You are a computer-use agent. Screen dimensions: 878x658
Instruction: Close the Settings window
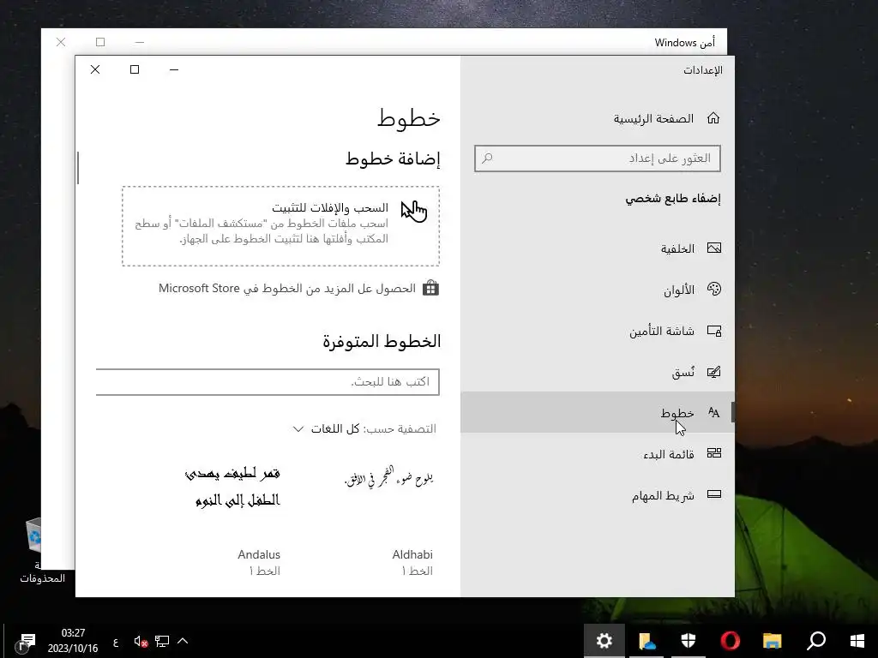(95, 69)
